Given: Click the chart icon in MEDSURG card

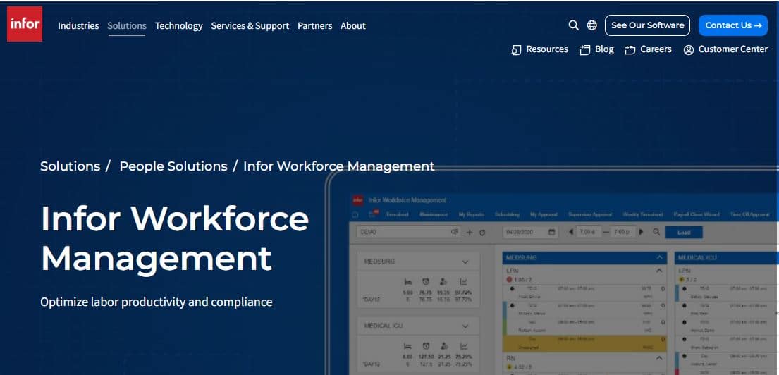Looking at the screenshot, I should point(464,282).
